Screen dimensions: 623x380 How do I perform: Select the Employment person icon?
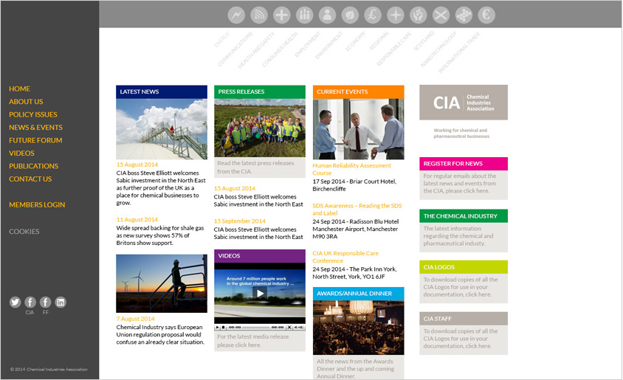point(328,15)
